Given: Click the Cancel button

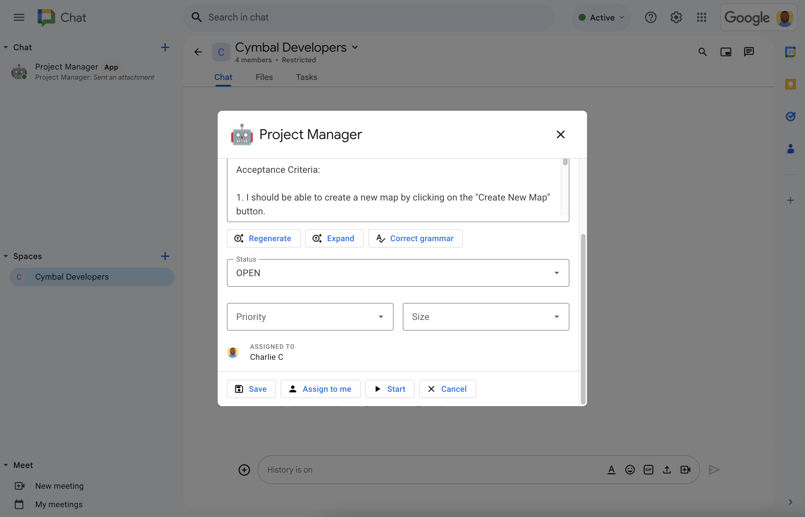Looking at the screenshot, I should coord(447,388).
